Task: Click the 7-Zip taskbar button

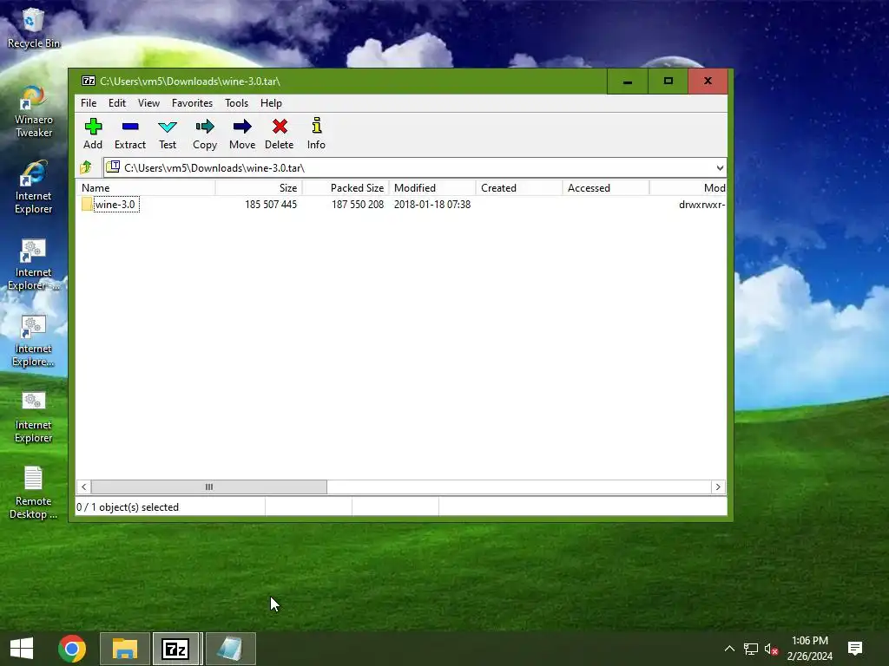Action: tap(175, 649)
